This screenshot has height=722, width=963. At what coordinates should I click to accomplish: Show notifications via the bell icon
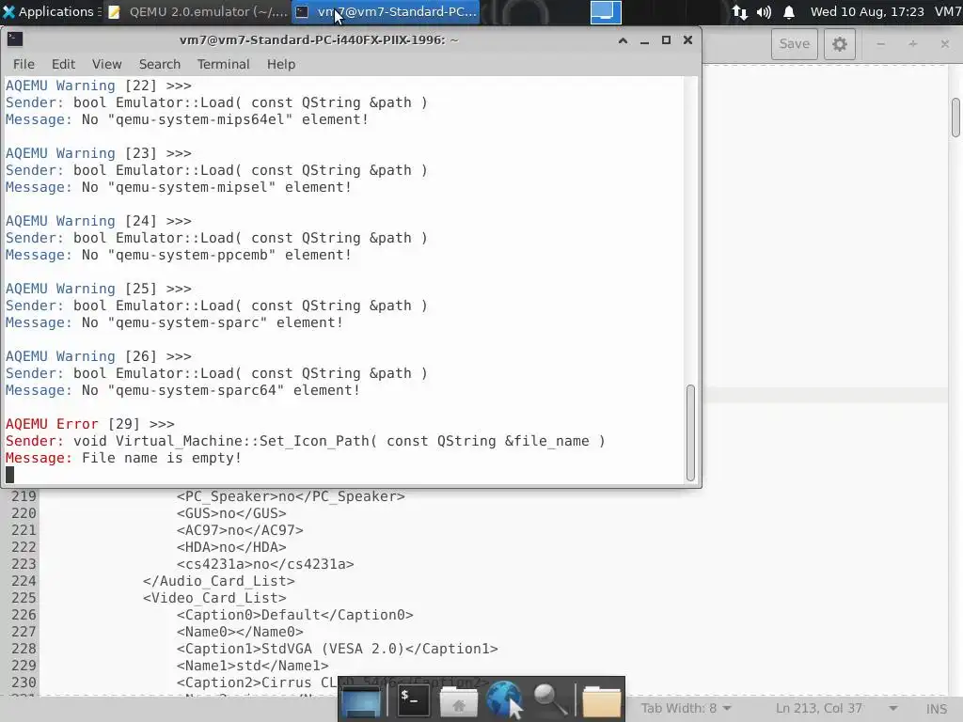(789, 11)
